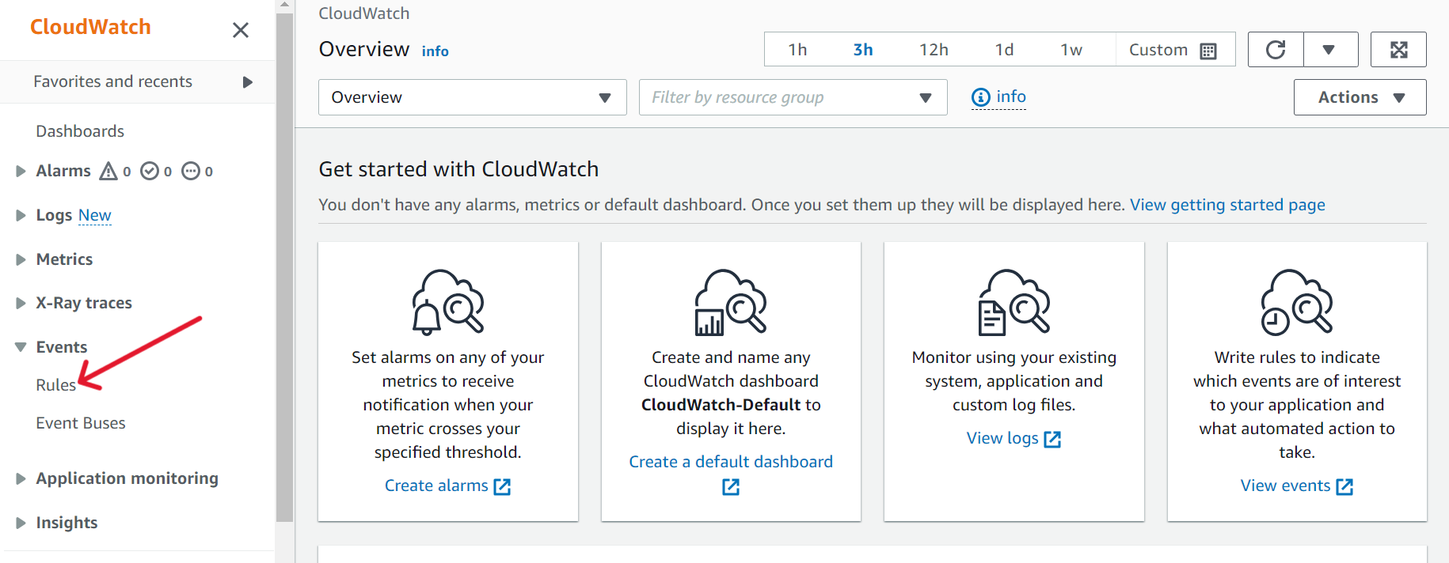Open the Actions dropdown menu
Screen dimensions: 1449x563
pyautogui.click(x=1360, y=97)
